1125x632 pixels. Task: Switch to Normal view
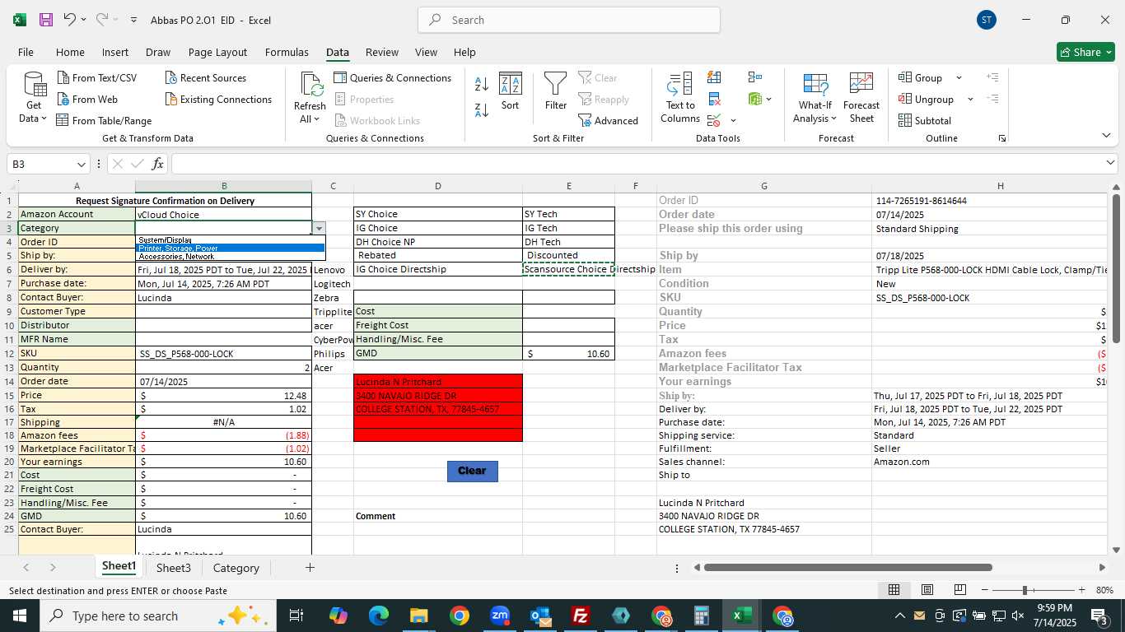(x=894, y=590)
